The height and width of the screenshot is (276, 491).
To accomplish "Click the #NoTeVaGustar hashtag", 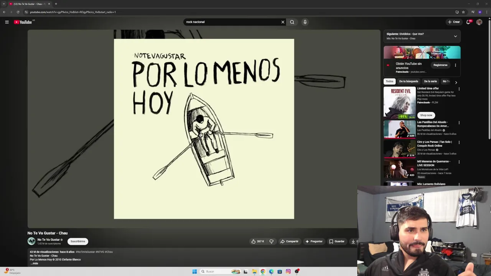I will (x=85, y=252).
